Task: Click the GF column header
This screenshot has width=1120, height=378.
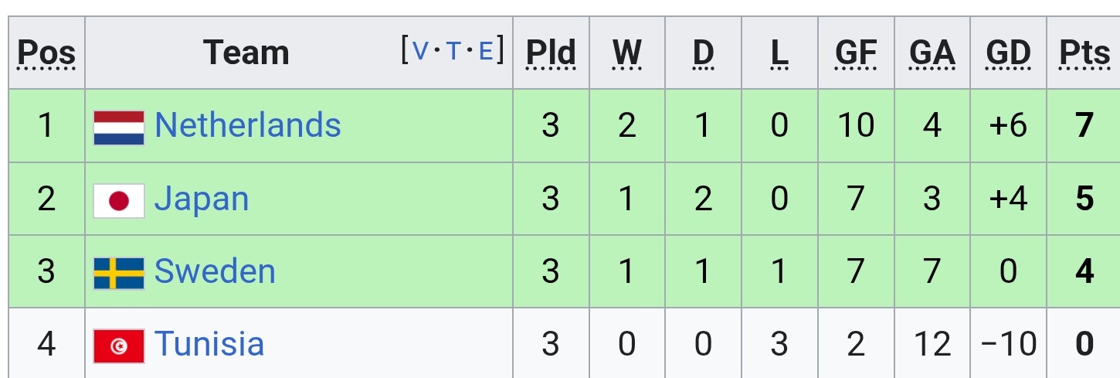Action: tap(856, 53)
